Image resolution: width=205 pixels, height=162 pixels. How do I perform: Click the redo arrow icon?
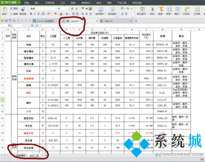[x=26, y=21]
